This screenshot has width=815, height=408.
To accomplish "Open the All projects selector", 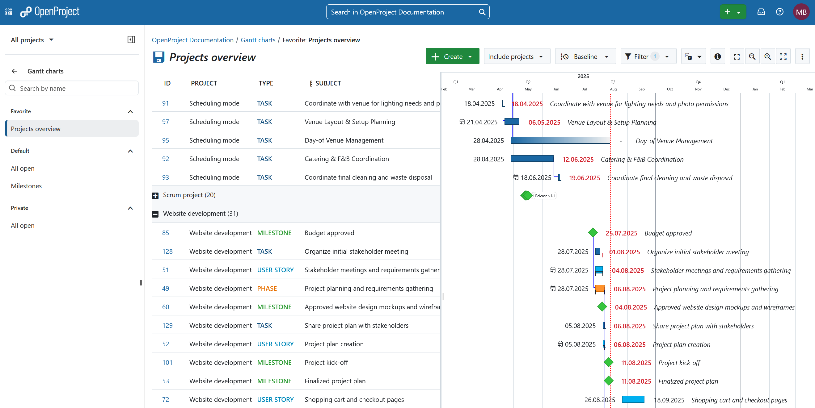I will pos(32,40).
